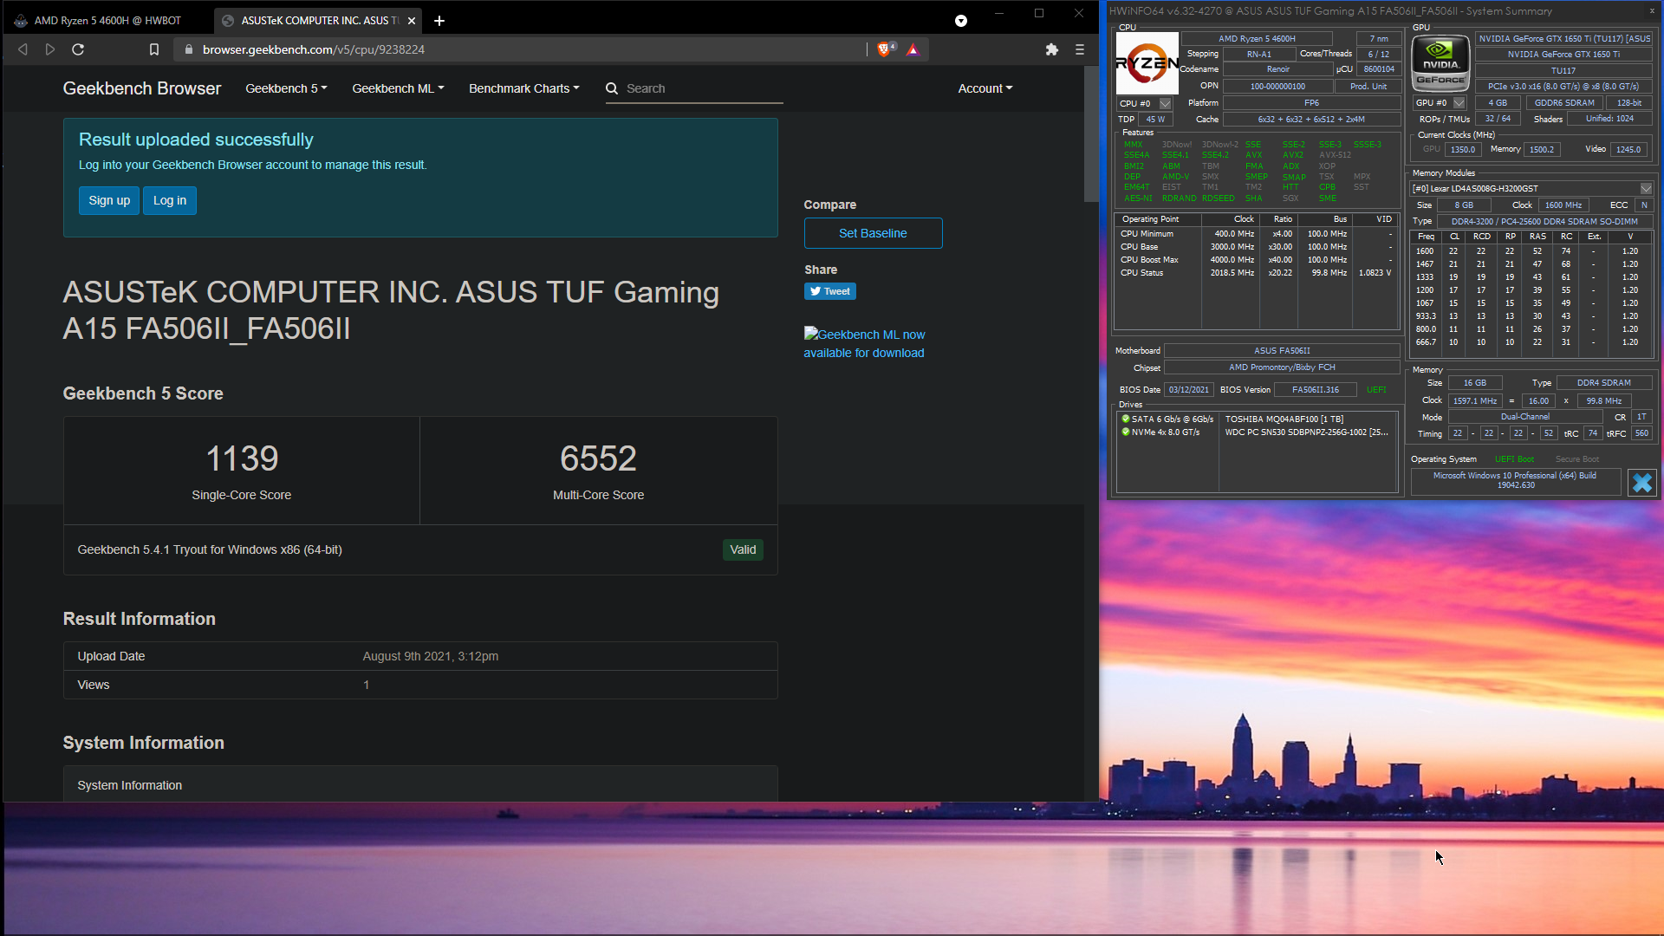This screenshot has height=936, width=1664.
Task: Click the 1139 single-core score
Action: 242,458
